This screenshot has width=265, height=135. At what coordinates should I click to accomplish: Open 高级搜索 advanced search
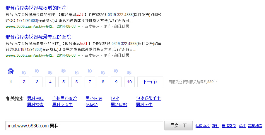coord(255,126)
